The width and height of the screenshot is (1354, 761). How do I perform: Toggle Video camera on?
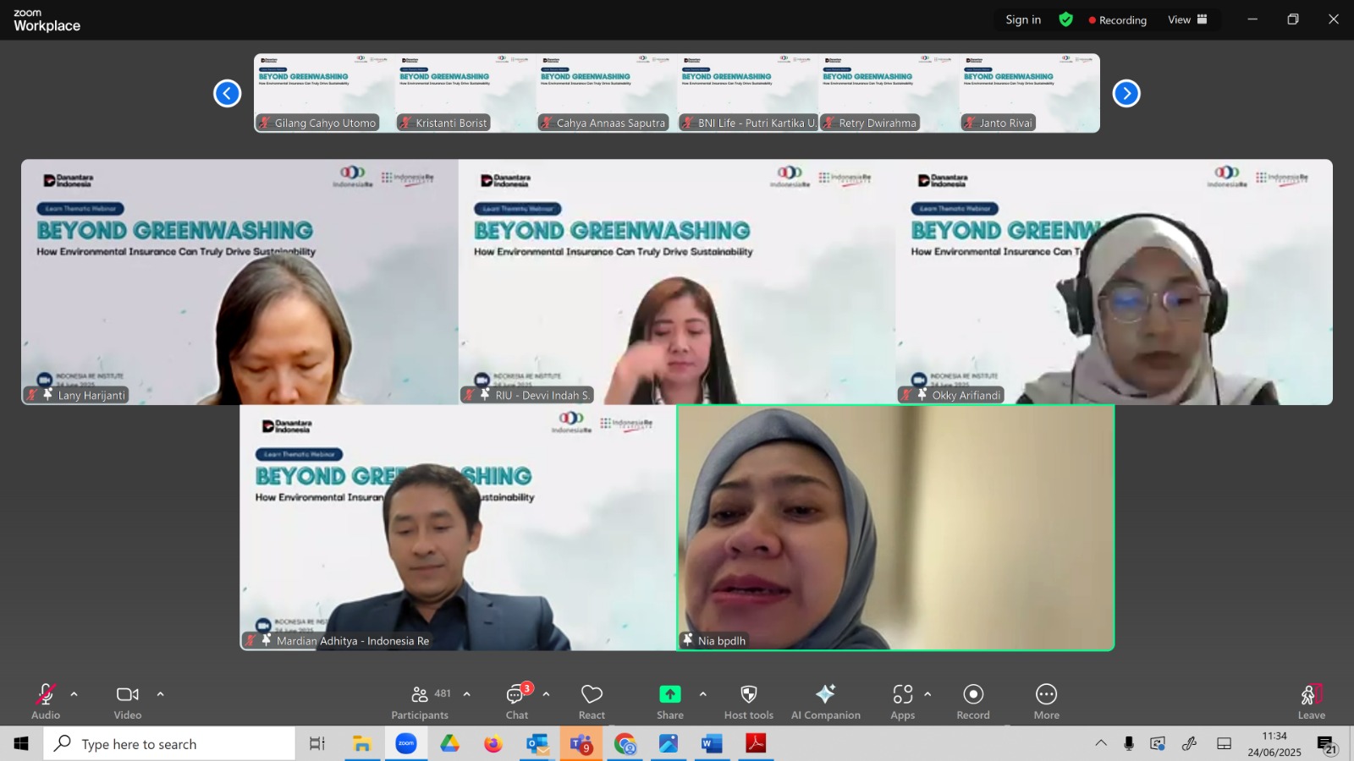coord(128,702)
